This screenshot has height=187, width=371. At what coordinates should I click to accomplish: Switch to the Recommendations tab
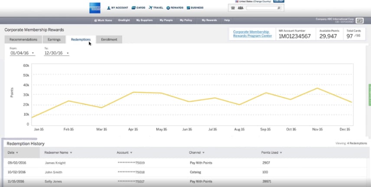tap(24, 39)
